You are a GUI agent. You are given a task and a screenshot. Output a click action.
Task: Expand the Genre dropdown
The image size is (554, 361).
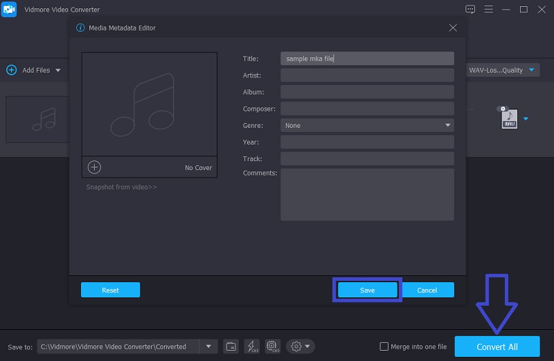point(447,125)
